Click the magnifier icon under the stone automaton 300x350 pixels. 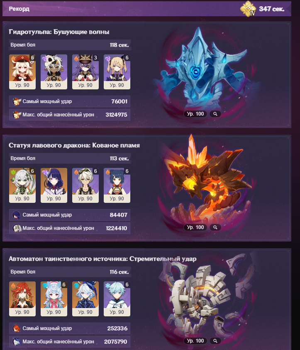pos(215,341)
